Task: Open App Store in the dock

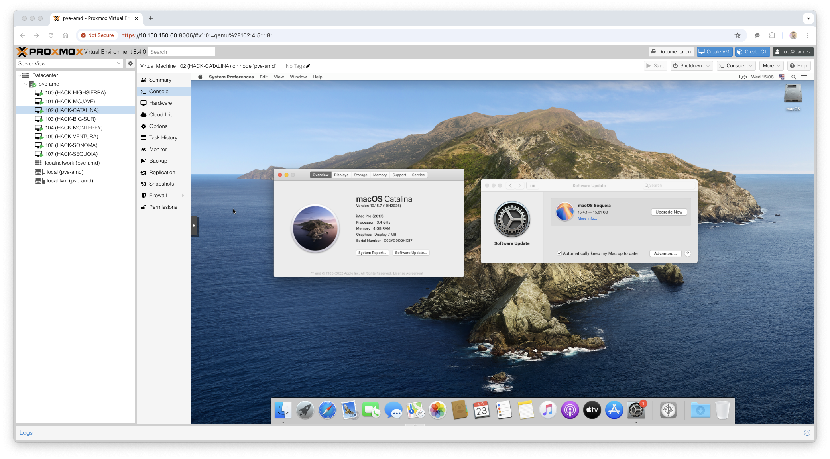Action: point(614,410)
